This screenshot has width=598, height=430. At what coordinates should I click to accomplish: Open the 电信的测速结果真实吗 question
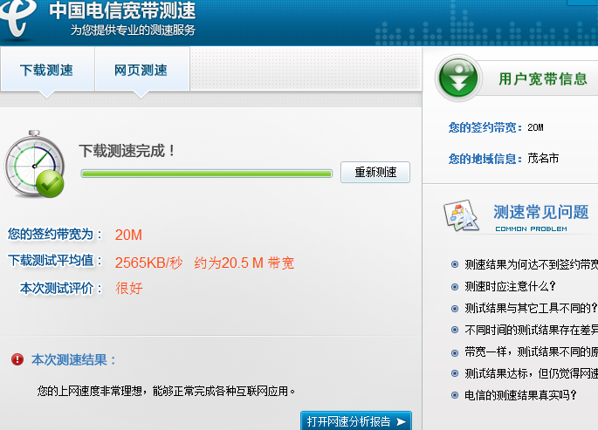[x=520, y=395]
